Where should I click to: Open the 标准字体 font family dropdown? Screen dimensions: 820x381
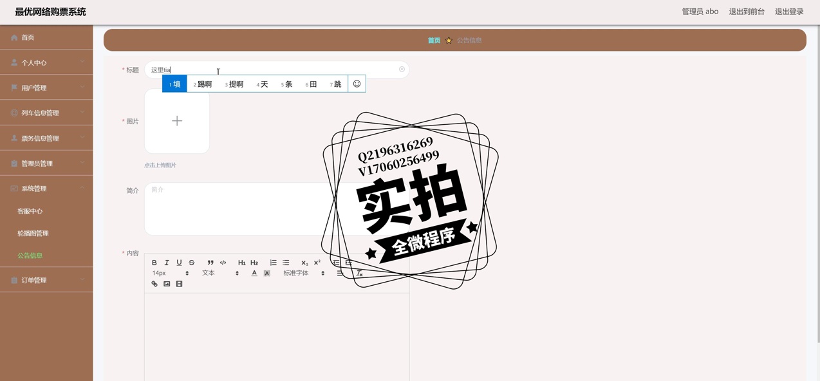tap(304, 274)
